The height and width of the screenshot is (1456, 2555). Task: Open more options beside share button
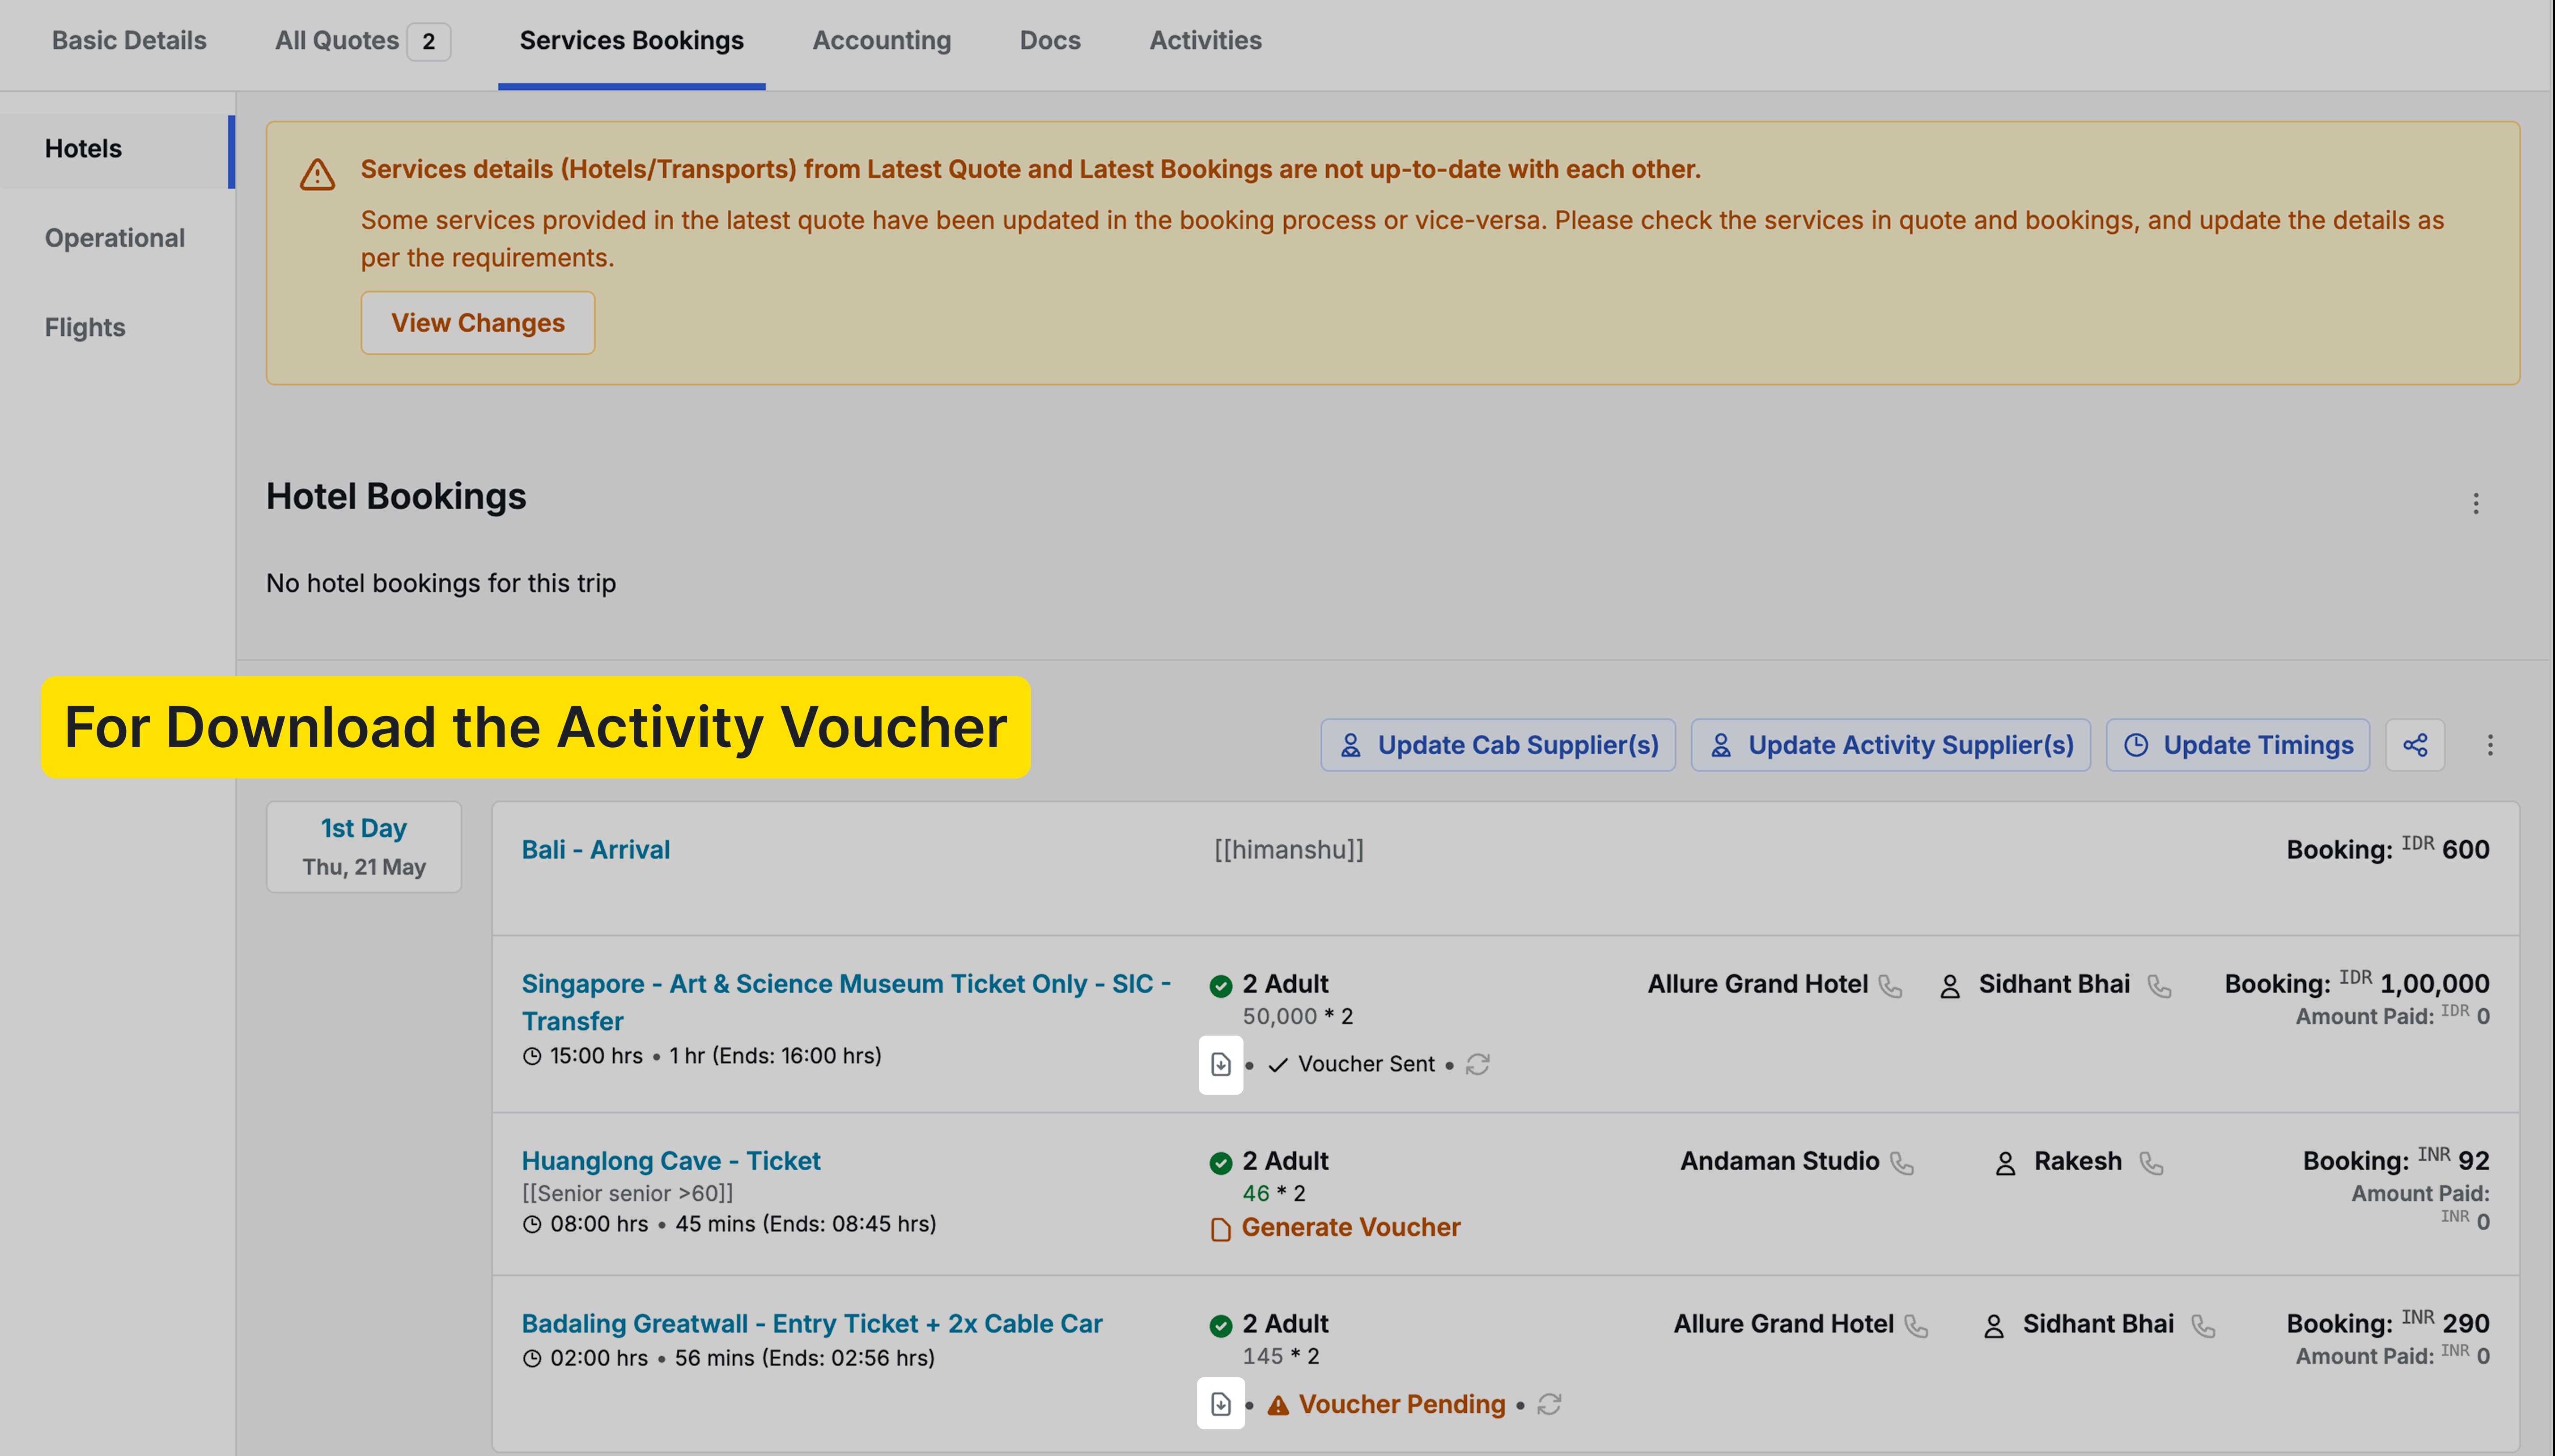point(2490,745)
